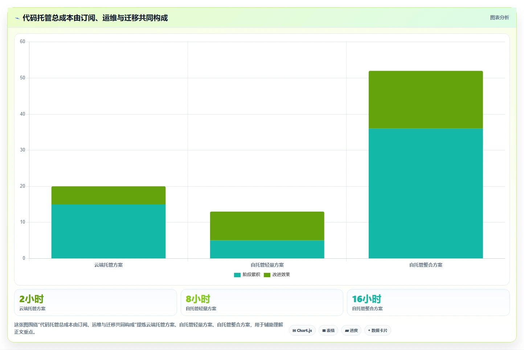Click the y-axis value 10
This screenshot has height=350, width=524.
point(22,222)
